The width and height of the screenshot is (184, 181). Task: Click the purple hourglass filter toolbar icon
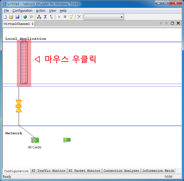[x=45, y=17]
